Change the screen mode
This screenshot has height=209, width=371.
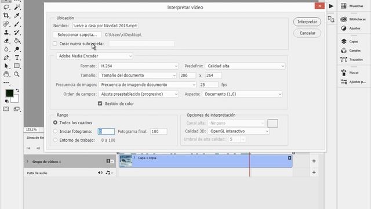(17, 109)
